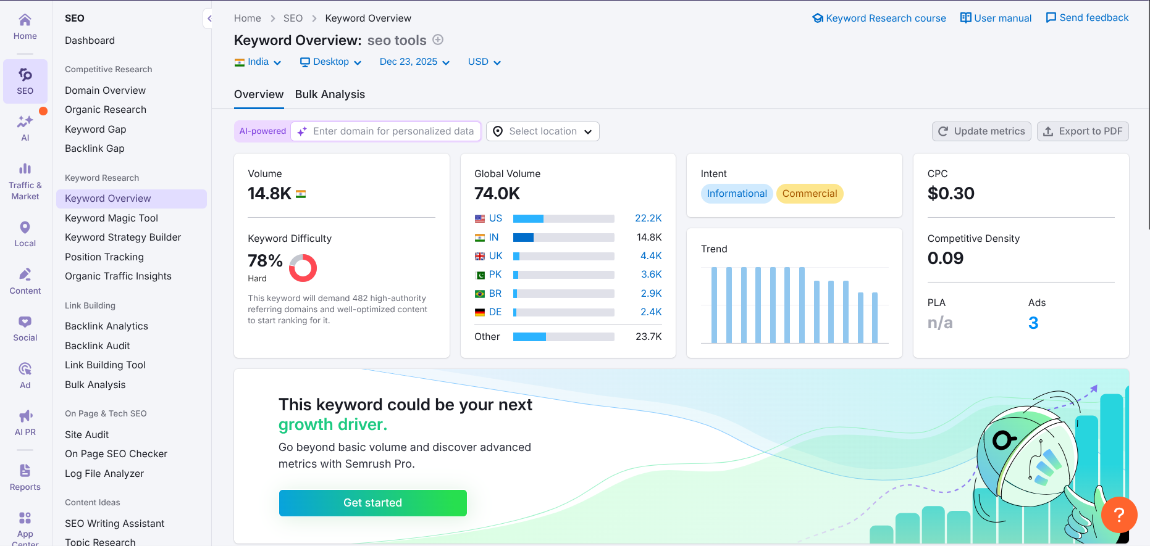Screen dimensions: 1150x546
Task: Click the graduation cap icon for Keyword Research course
Action: (818, 18)
